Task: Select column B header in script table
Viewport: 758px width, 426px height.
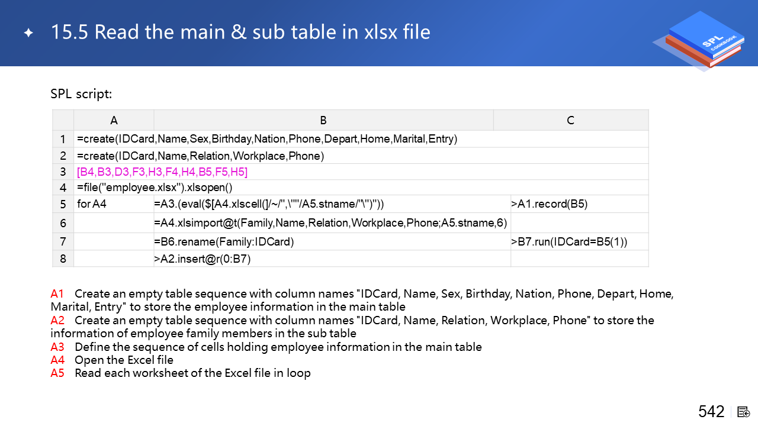Action: point(323,120)
